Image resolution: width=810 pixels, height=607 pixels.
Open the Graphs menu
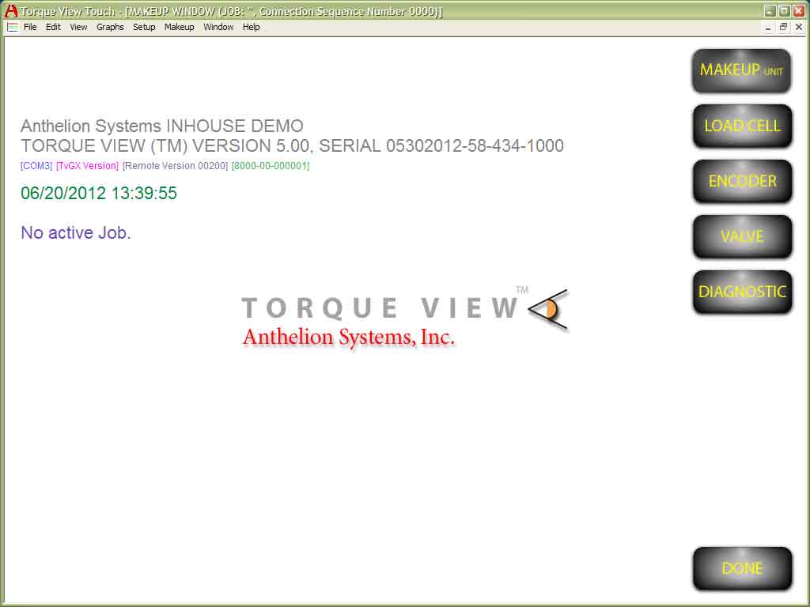[110, 27]
